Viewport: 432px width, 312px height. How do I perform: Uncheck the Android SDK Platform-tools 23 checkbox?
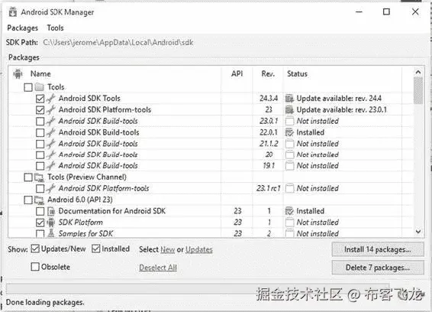(40, 110)
